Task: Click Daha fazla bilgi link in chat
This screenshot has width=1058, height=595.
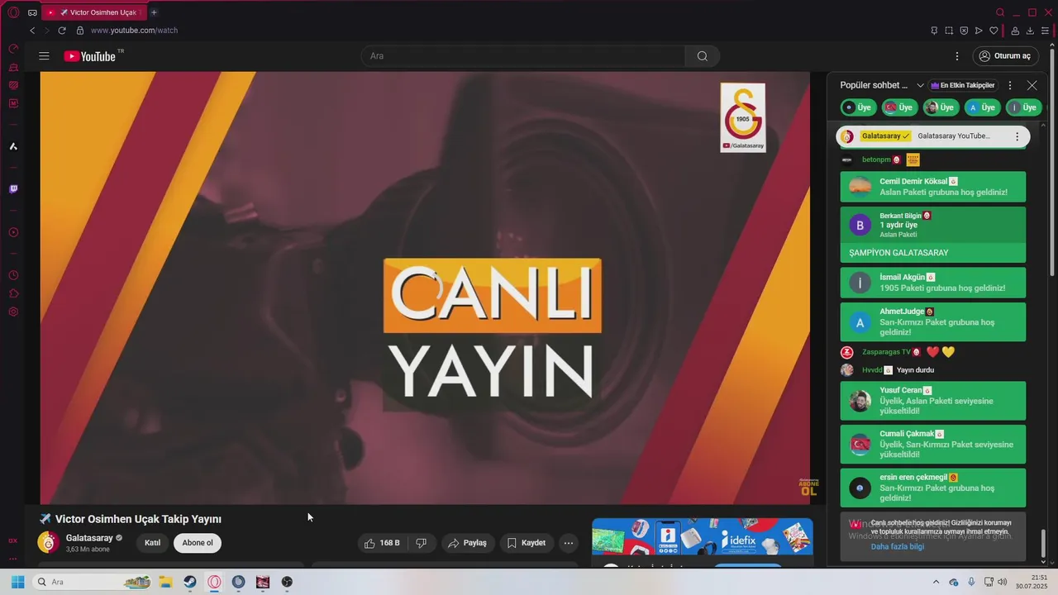Action: point(898,546)
